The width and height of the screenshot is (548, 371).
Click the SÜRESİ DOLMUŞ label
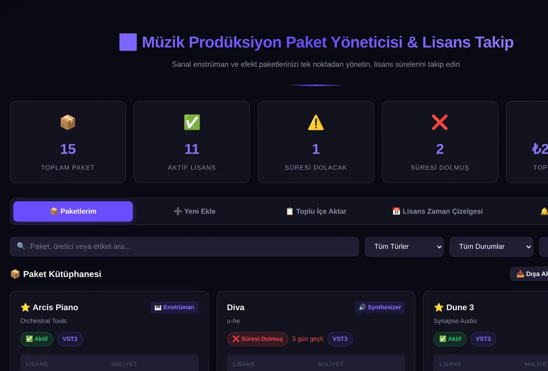tap(440, 167)
